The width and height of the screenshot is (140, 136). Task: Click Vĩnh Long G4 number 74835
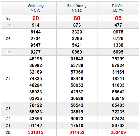pyautogui.click(x=36, y=79)
